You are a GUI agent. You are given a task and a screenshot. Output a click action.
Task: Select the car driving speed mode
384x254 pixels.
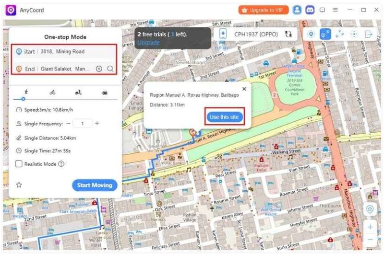105,92
